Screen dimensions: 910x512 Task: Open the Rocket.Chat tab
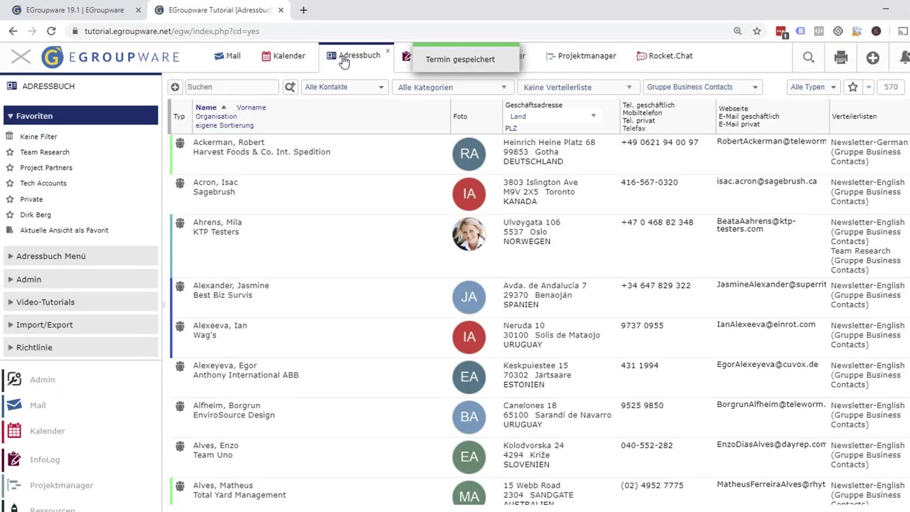(x=664, y=55)
